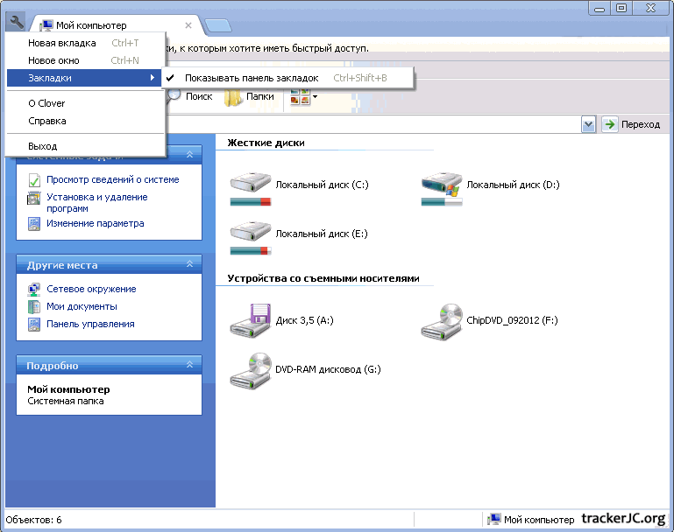674x532 pixels.
Task: Select О Clover menu entry
Action: (46, 103)
